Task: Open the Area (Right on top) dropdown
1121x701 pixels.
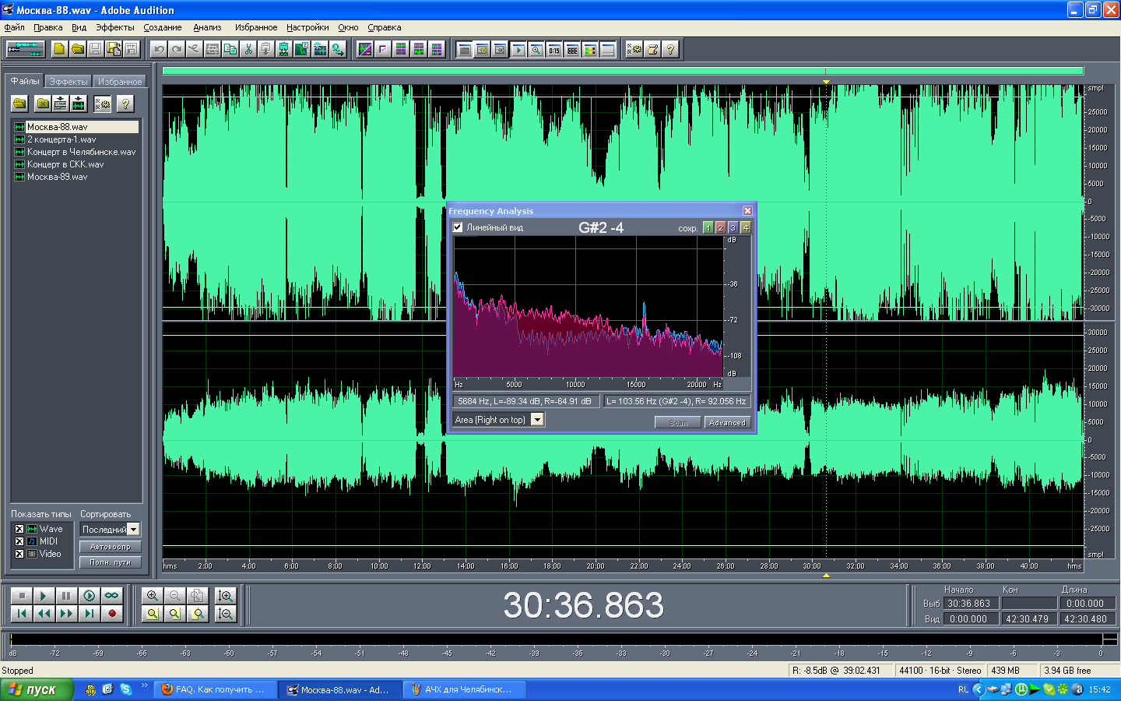Action: [537, 420]
